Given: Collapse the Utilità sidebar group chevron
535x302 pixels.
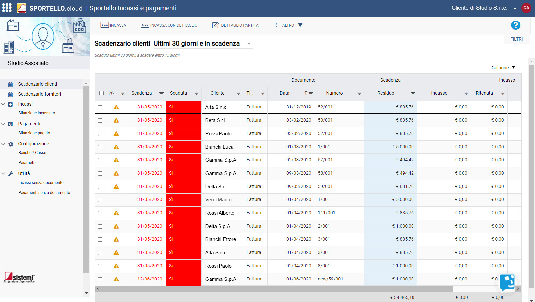Looking at the screenshot, I should coord(3,174).
